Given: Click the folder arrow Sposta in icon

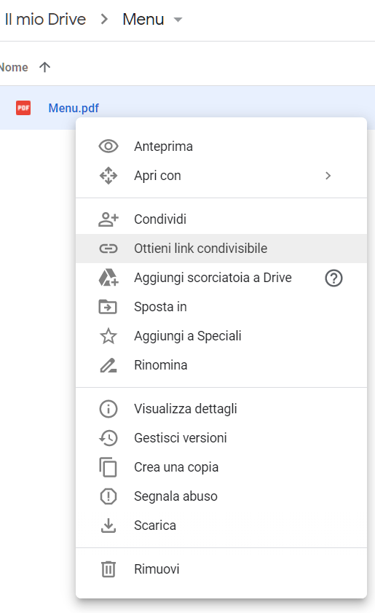Looking at the screenshot, I should (108, 306).
